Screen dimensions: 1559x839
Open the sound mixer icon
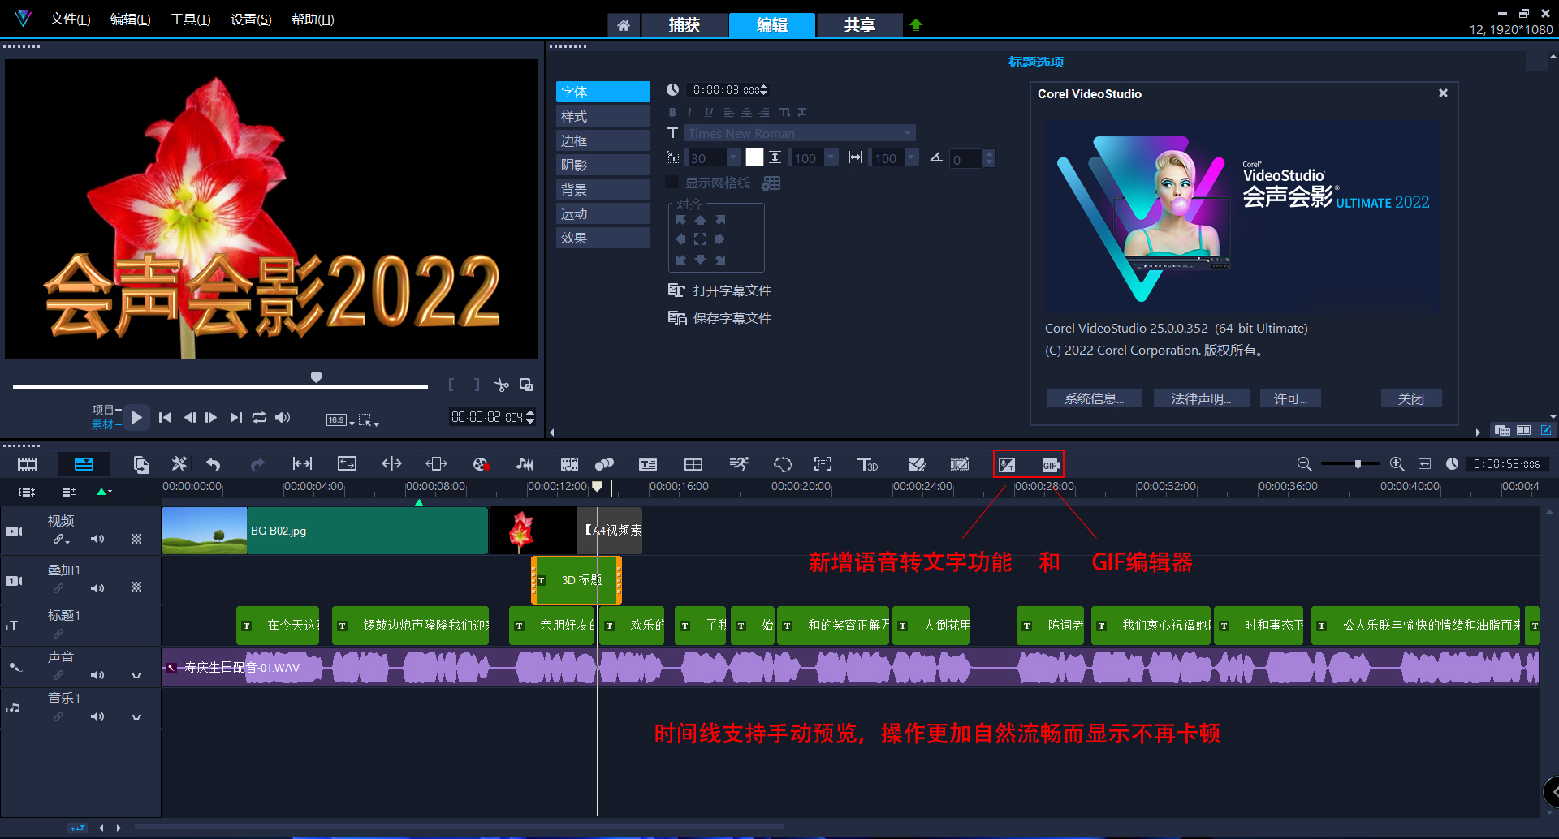tap(525, 464)
